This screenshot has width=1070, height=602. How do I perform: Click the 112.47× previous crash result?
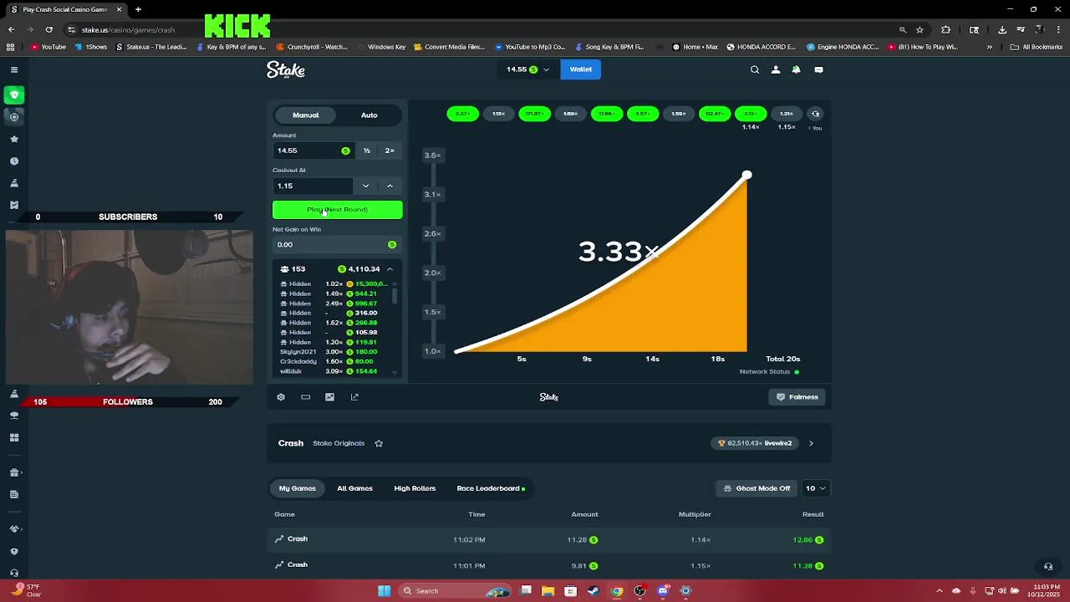715,114
